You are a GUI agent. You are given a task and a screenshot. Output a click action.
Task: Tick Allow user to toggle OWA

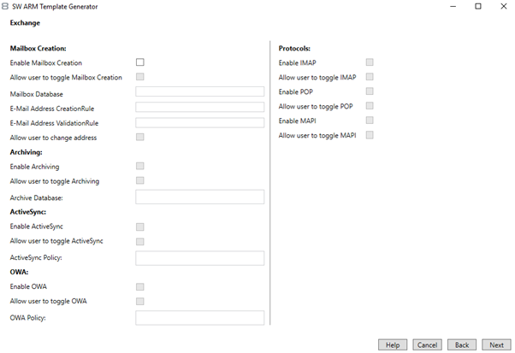coord(140,301)
